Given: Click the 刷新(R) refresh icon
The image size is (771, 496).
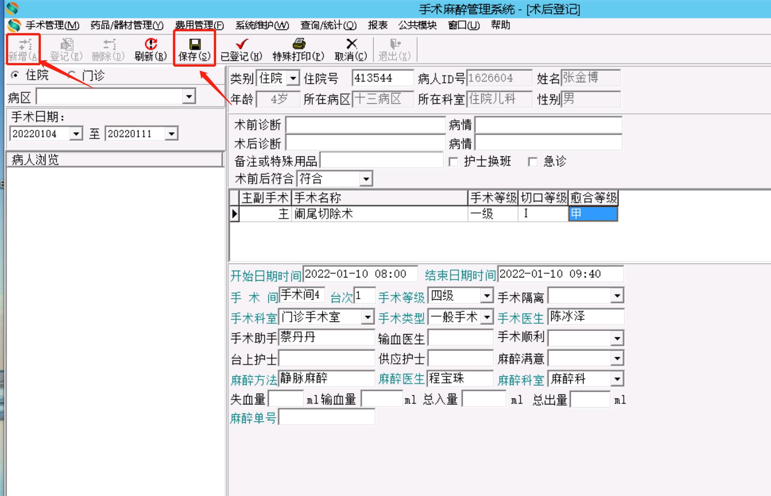Looking at the screenshot, I should [x=151, y=49].
